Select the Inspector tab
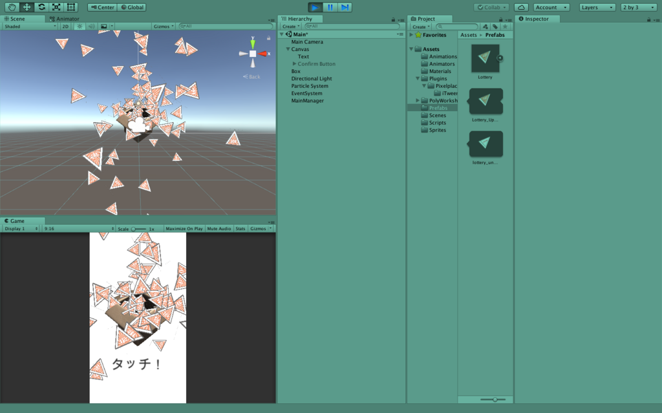The image size is (662, 413). click(537, 19)
